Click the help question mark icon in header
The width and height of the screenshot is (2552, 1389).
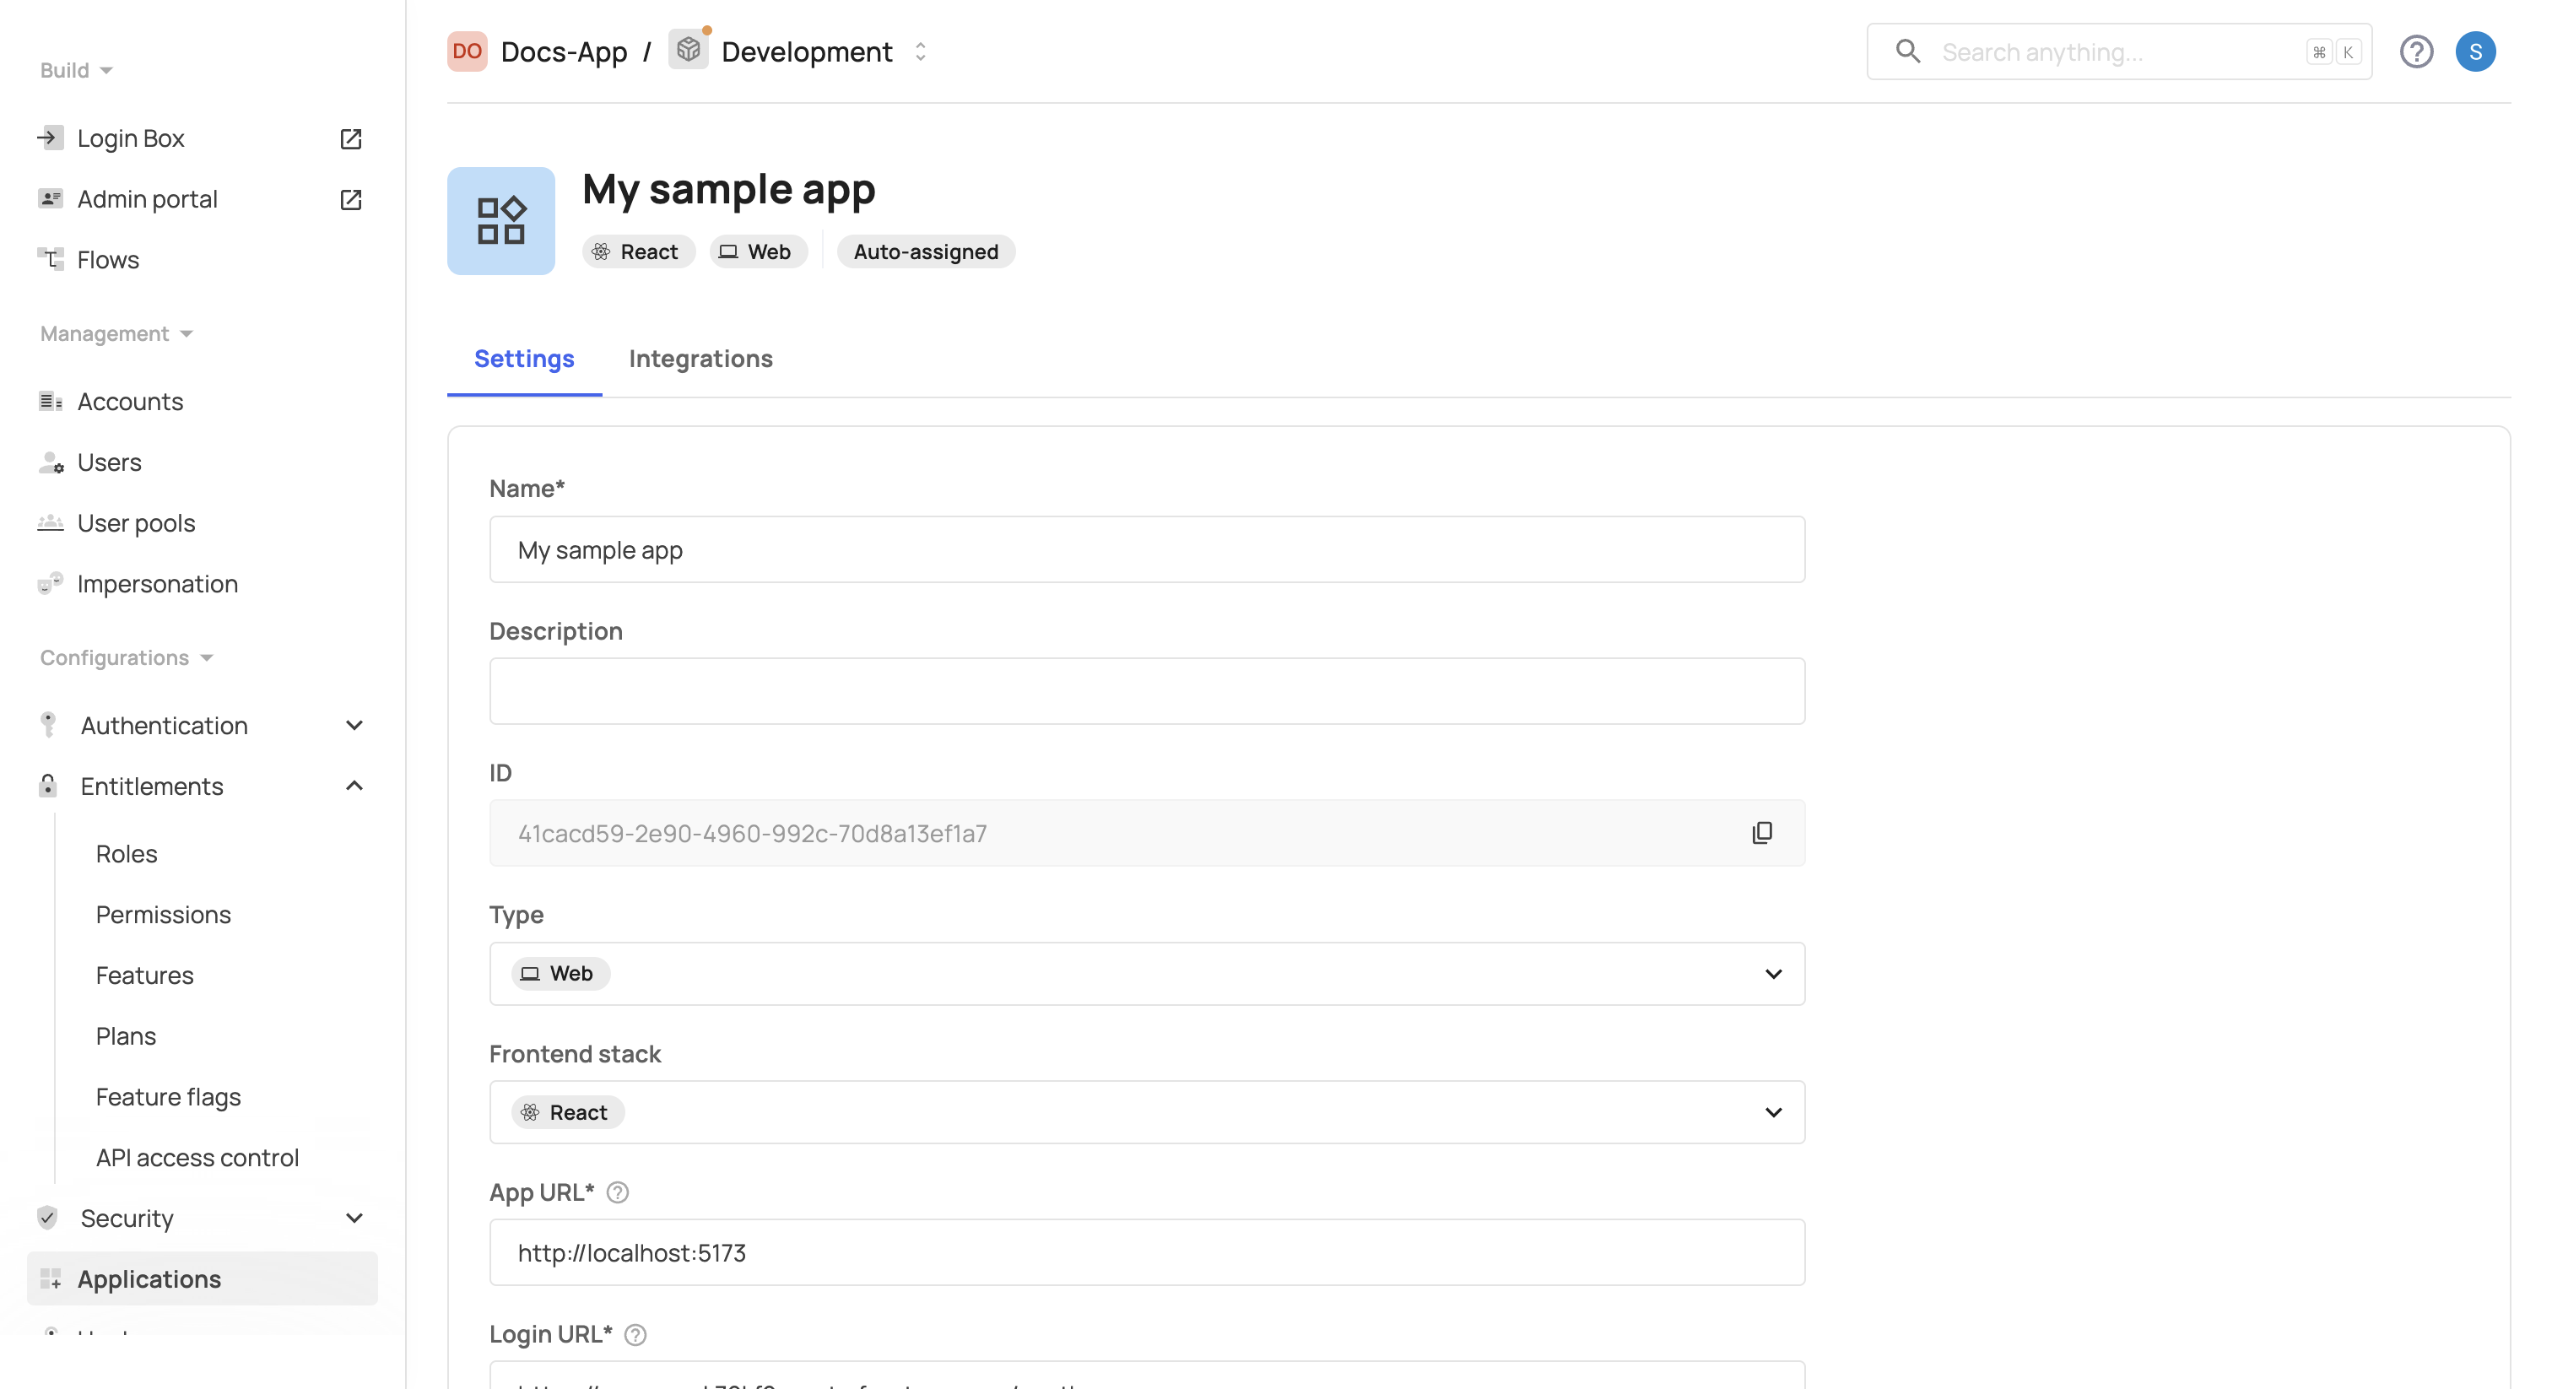2415,51
